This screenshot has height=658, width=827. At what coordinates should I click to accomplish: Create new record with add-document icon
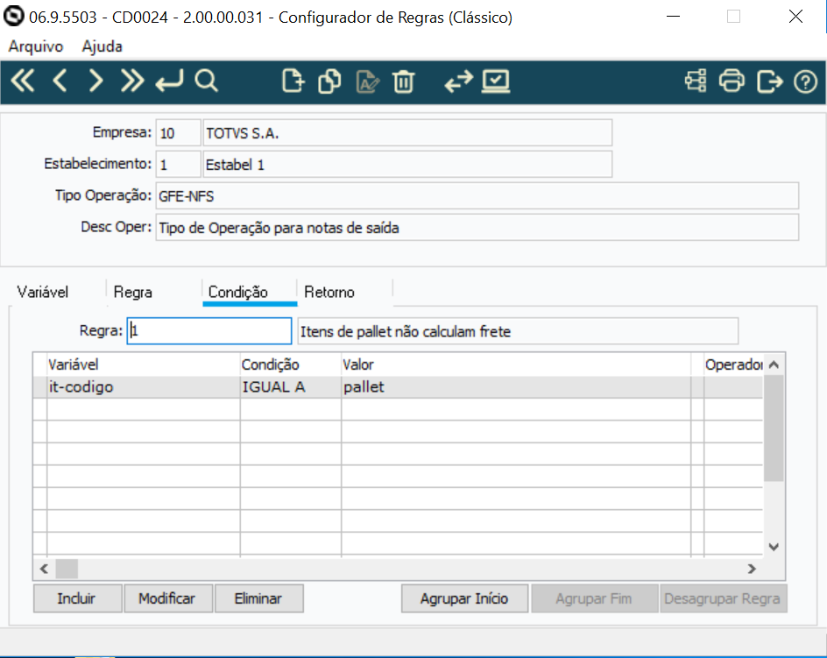click(x=293, y=81)
